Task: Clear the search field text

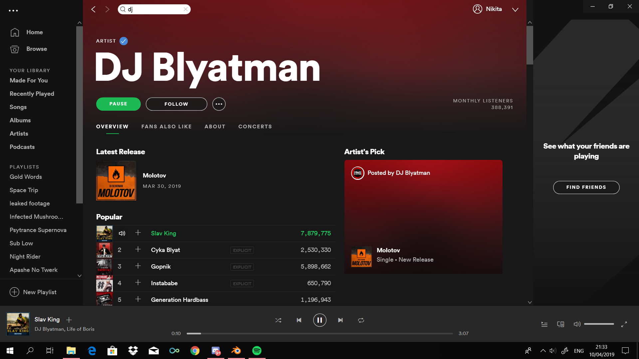Action: coord(186,9)
